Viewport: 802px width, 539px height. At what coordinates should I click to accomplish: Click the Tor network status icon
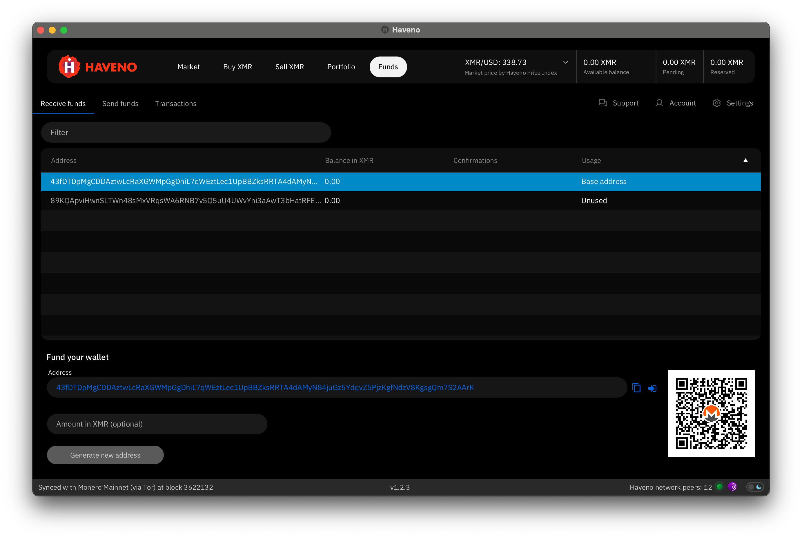(x=732, y=487)
